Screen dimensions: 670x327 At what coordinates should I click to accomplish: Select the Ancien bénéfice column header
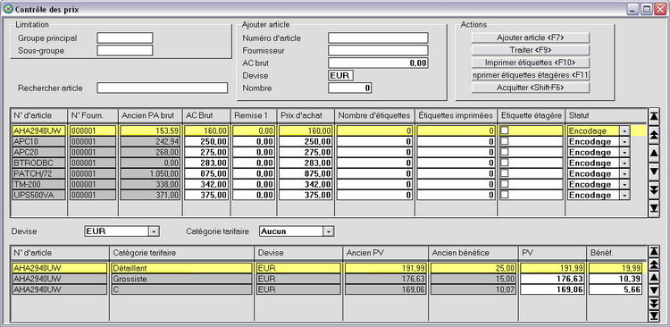pos(473,253)
